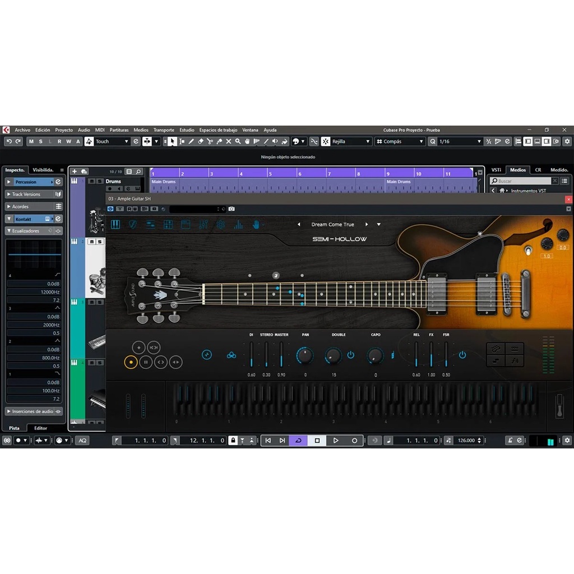
Task: Select the Play speaker tool
Action: click(x=275, y=141)
